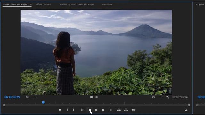Viewport: 205px width, 115px height.
Task: Click Program monitor left scroll handle
Action: coord(197,105)
